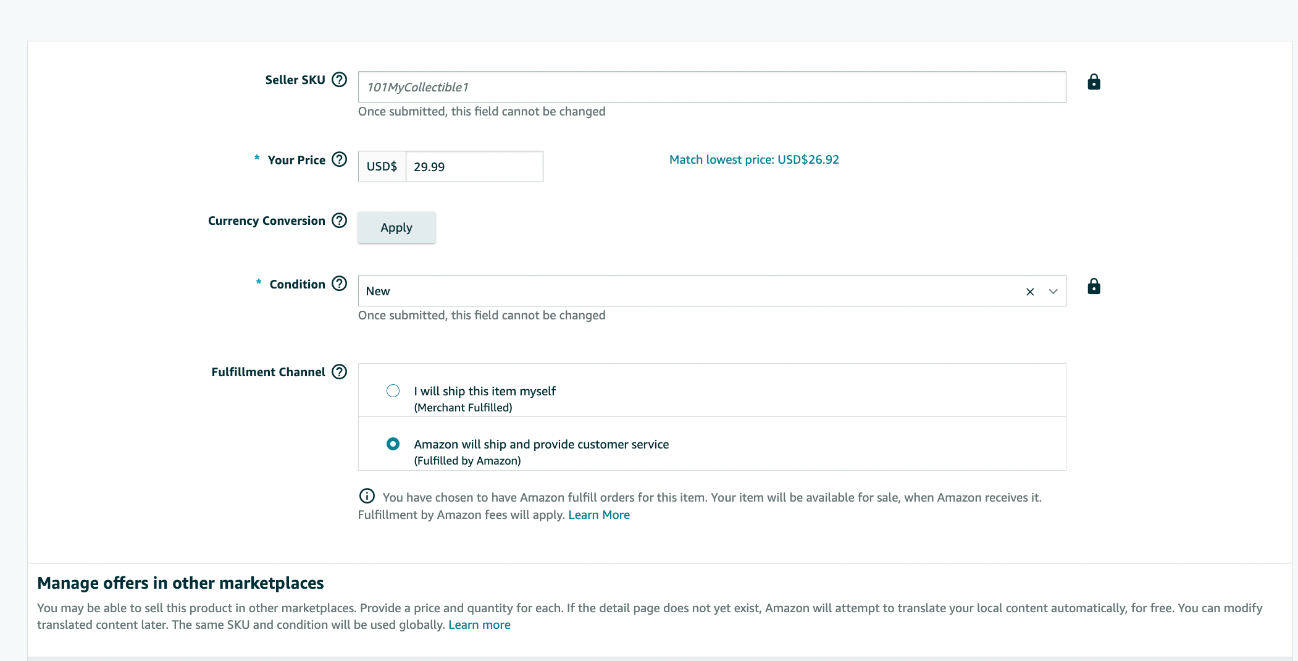Open the Your Price help icon

pos(340,159)
